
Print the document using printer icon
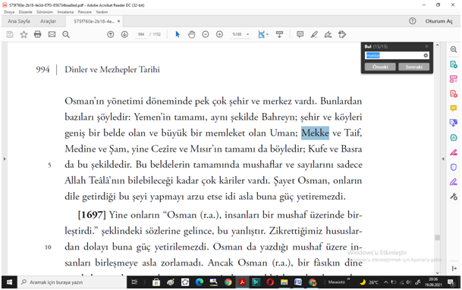tap(38, 34)
